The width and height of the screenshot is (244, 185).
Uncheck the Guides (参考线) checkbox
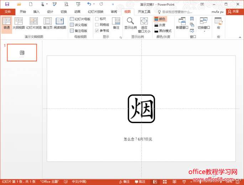(97, 31)
